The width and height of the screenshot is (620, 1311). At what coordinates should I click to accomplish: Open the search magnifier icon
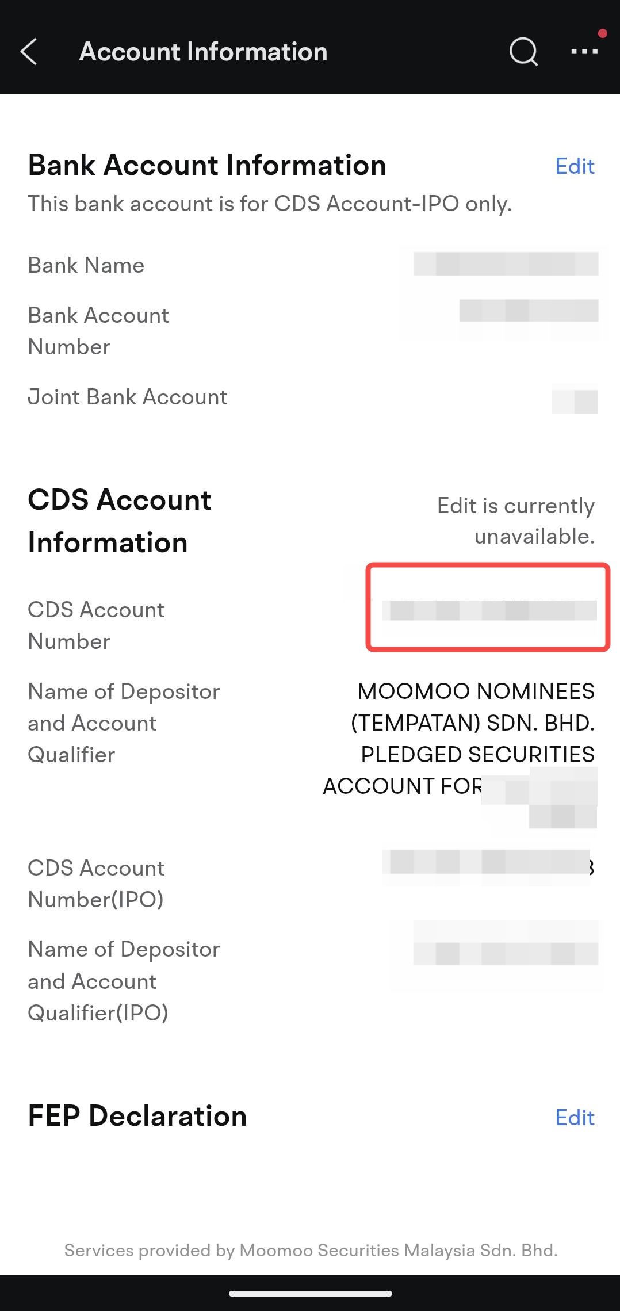coord(523,52)
